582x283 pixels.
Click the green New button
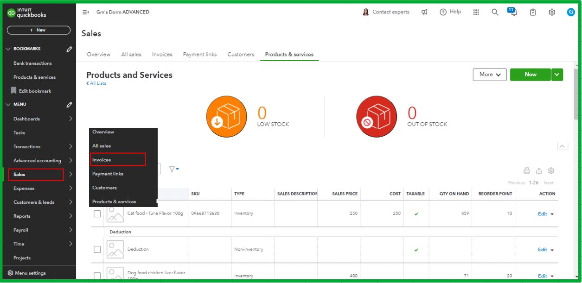(x=531, y=75)
